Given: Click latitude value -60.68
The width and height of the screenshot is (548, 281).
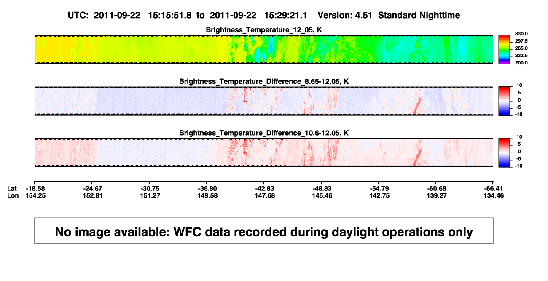Looking at the screenshot, I should (436, 188).
